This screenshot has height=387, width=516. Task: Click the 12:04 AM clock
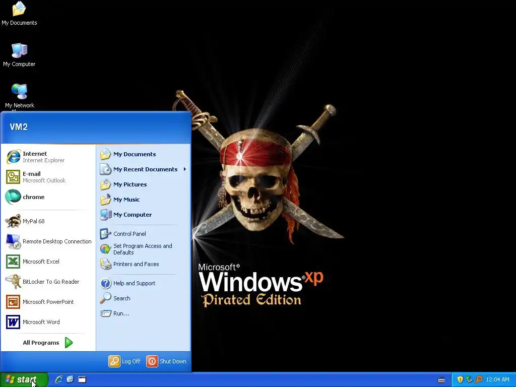pos(497,379)
